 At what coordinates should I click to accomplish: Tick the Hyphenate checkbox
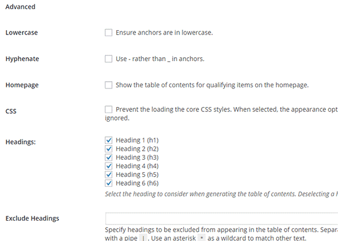tap(108, 59)
